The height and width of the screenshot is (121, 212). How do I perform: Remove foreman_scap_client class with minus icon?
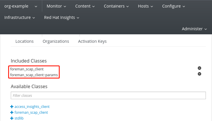(x=199, y=68)
